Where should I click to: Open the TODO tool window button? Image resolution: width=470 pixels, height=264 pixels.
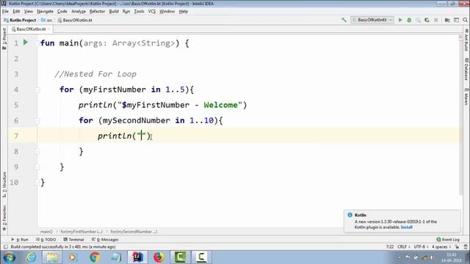pyautogui.click(x=46, y=240)
